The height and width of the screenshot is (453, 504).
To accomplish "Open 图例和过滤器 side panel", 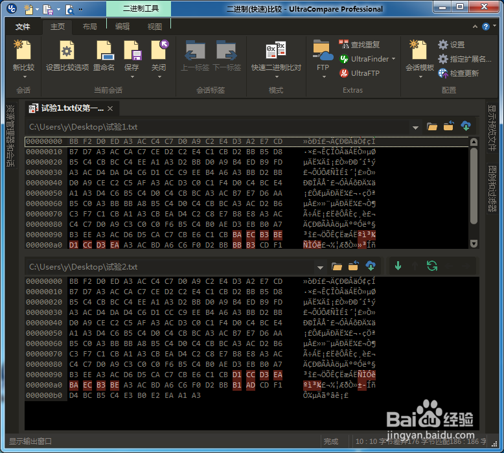I will coord(492,188).
